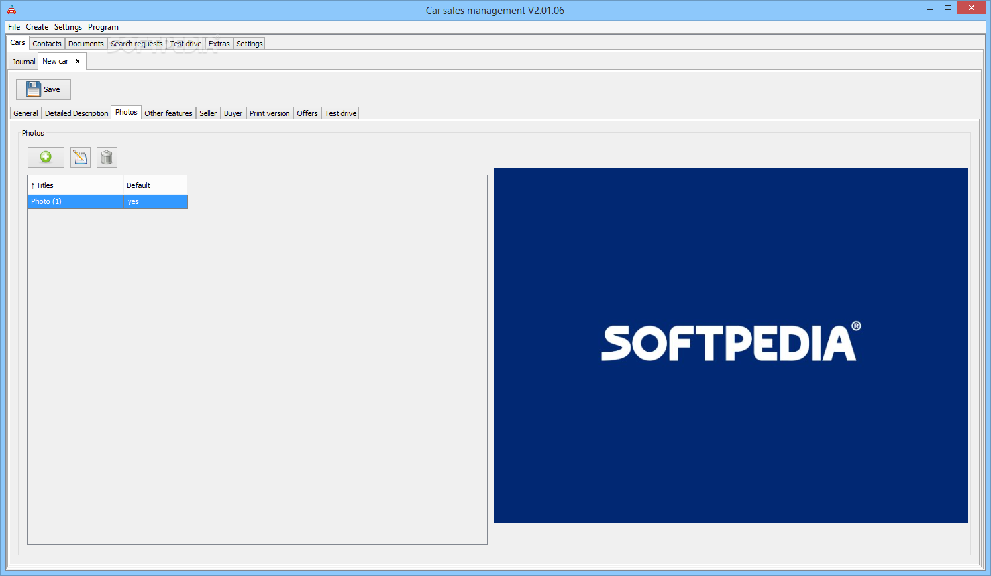Image resolution: width=991 pixels, height=576 pixels.
Task: Open the Create menu
Action: click(x=37, y=27)
